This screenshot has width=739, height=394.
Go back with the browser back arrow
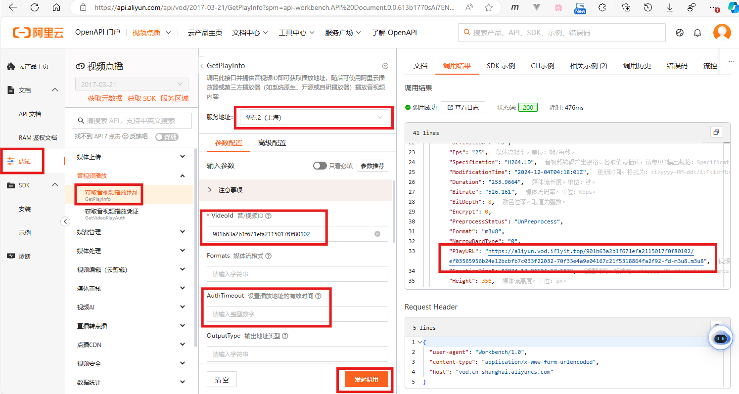(x=13, y=7)
